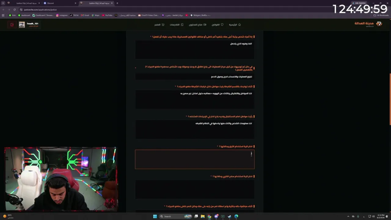Click the browser back arrow

[x=3, y=9]
